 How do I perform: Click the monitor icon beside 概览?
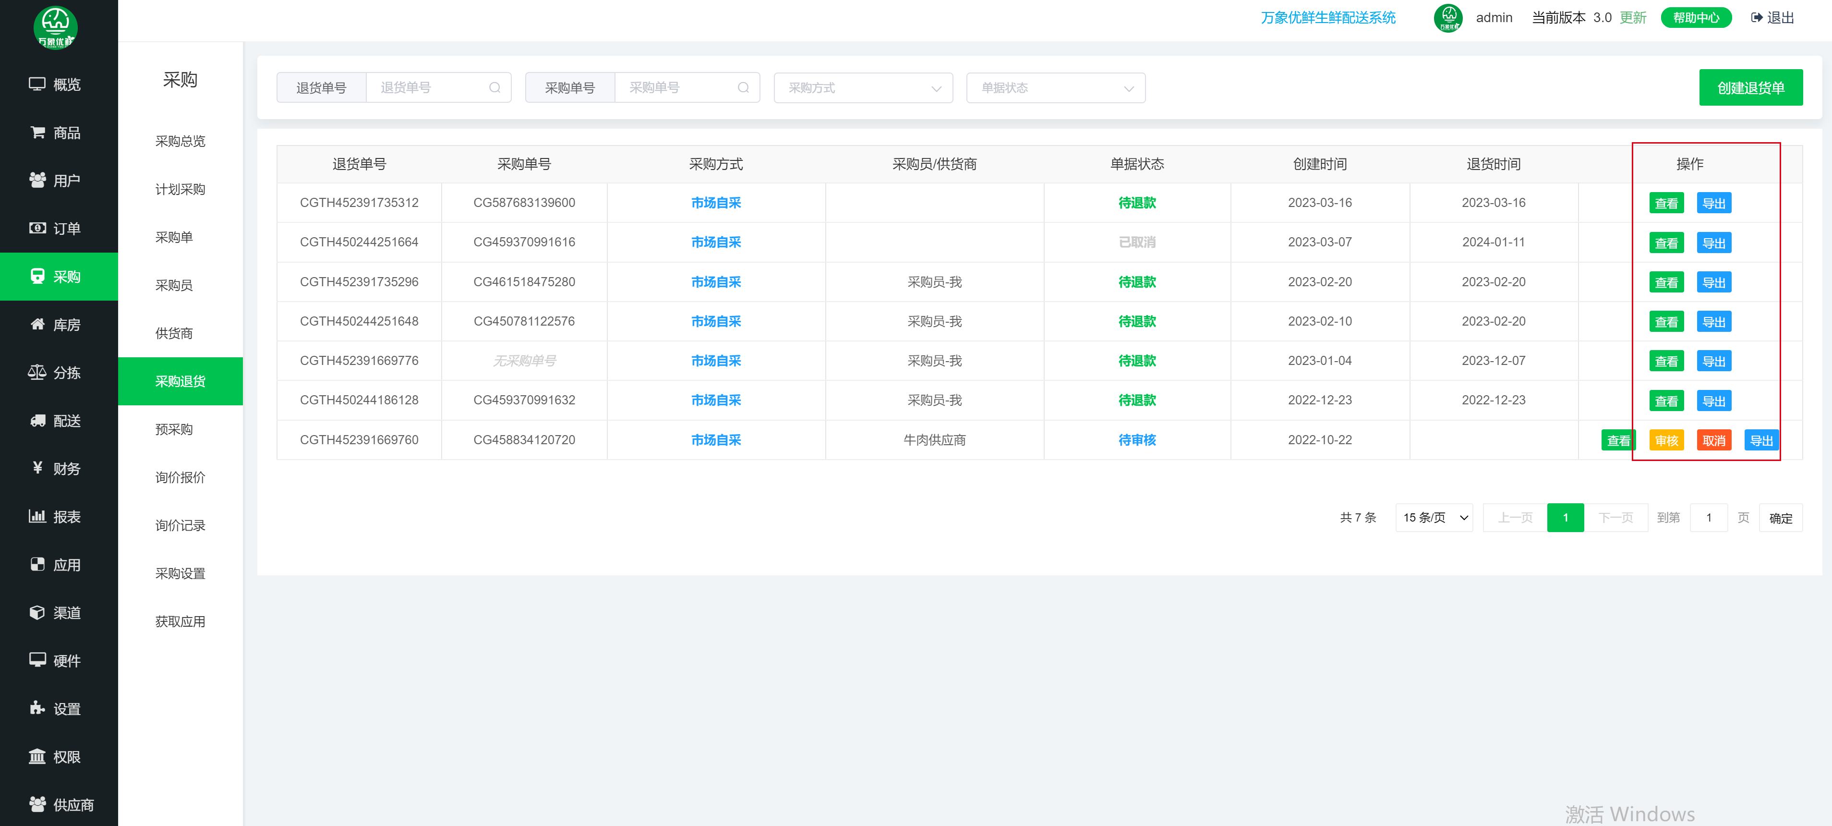(x=37, y=84)
